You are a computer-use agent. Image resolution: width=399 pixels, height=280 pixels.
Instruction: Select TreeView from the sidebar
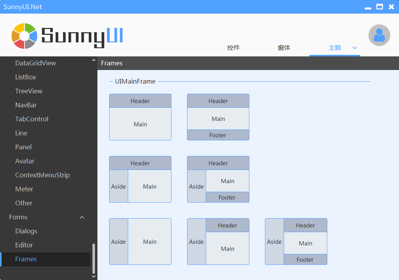coord(29,91)
